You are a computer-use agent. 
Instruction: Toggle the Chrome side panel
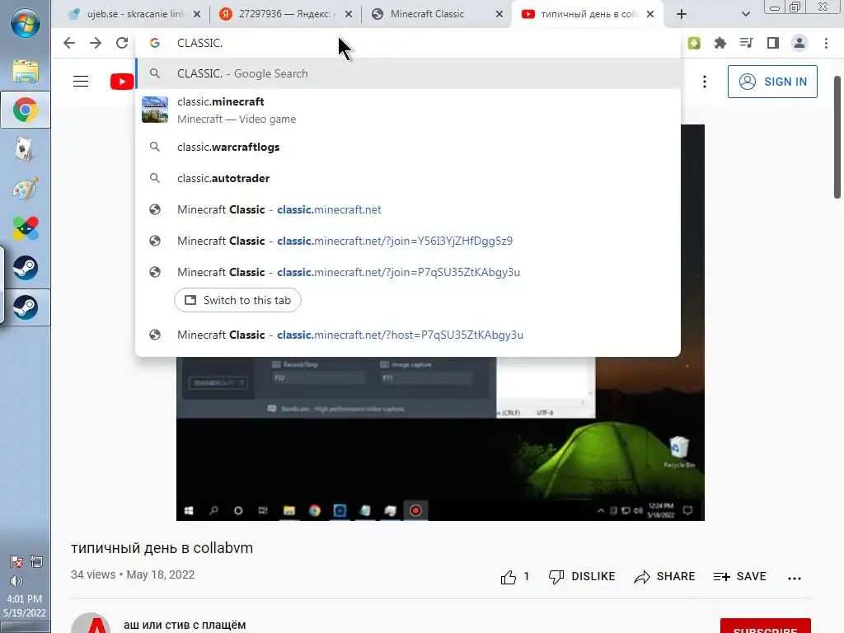coord(773,43)
